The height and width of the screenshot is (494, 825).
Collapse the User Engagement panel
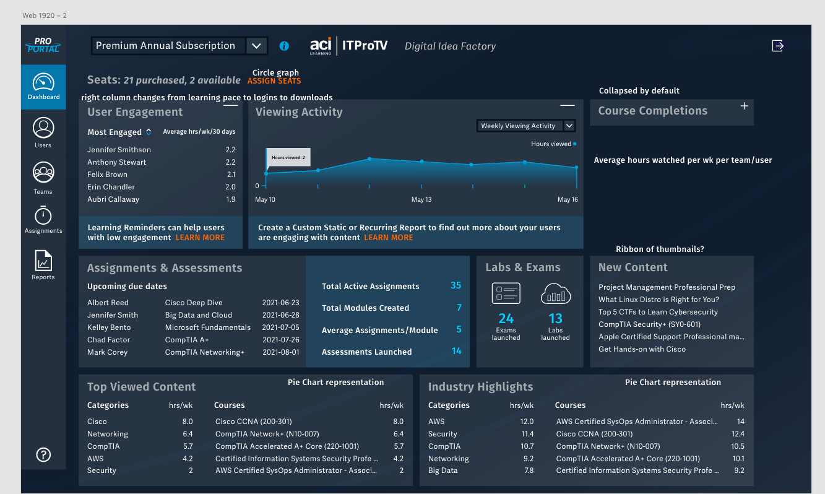(x=230, y=106)
